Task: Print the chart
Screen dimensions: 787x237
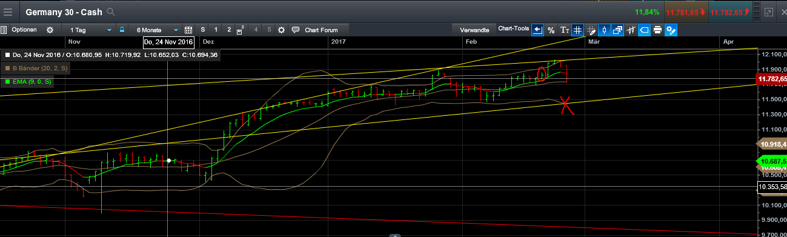Action: point(657,30)
